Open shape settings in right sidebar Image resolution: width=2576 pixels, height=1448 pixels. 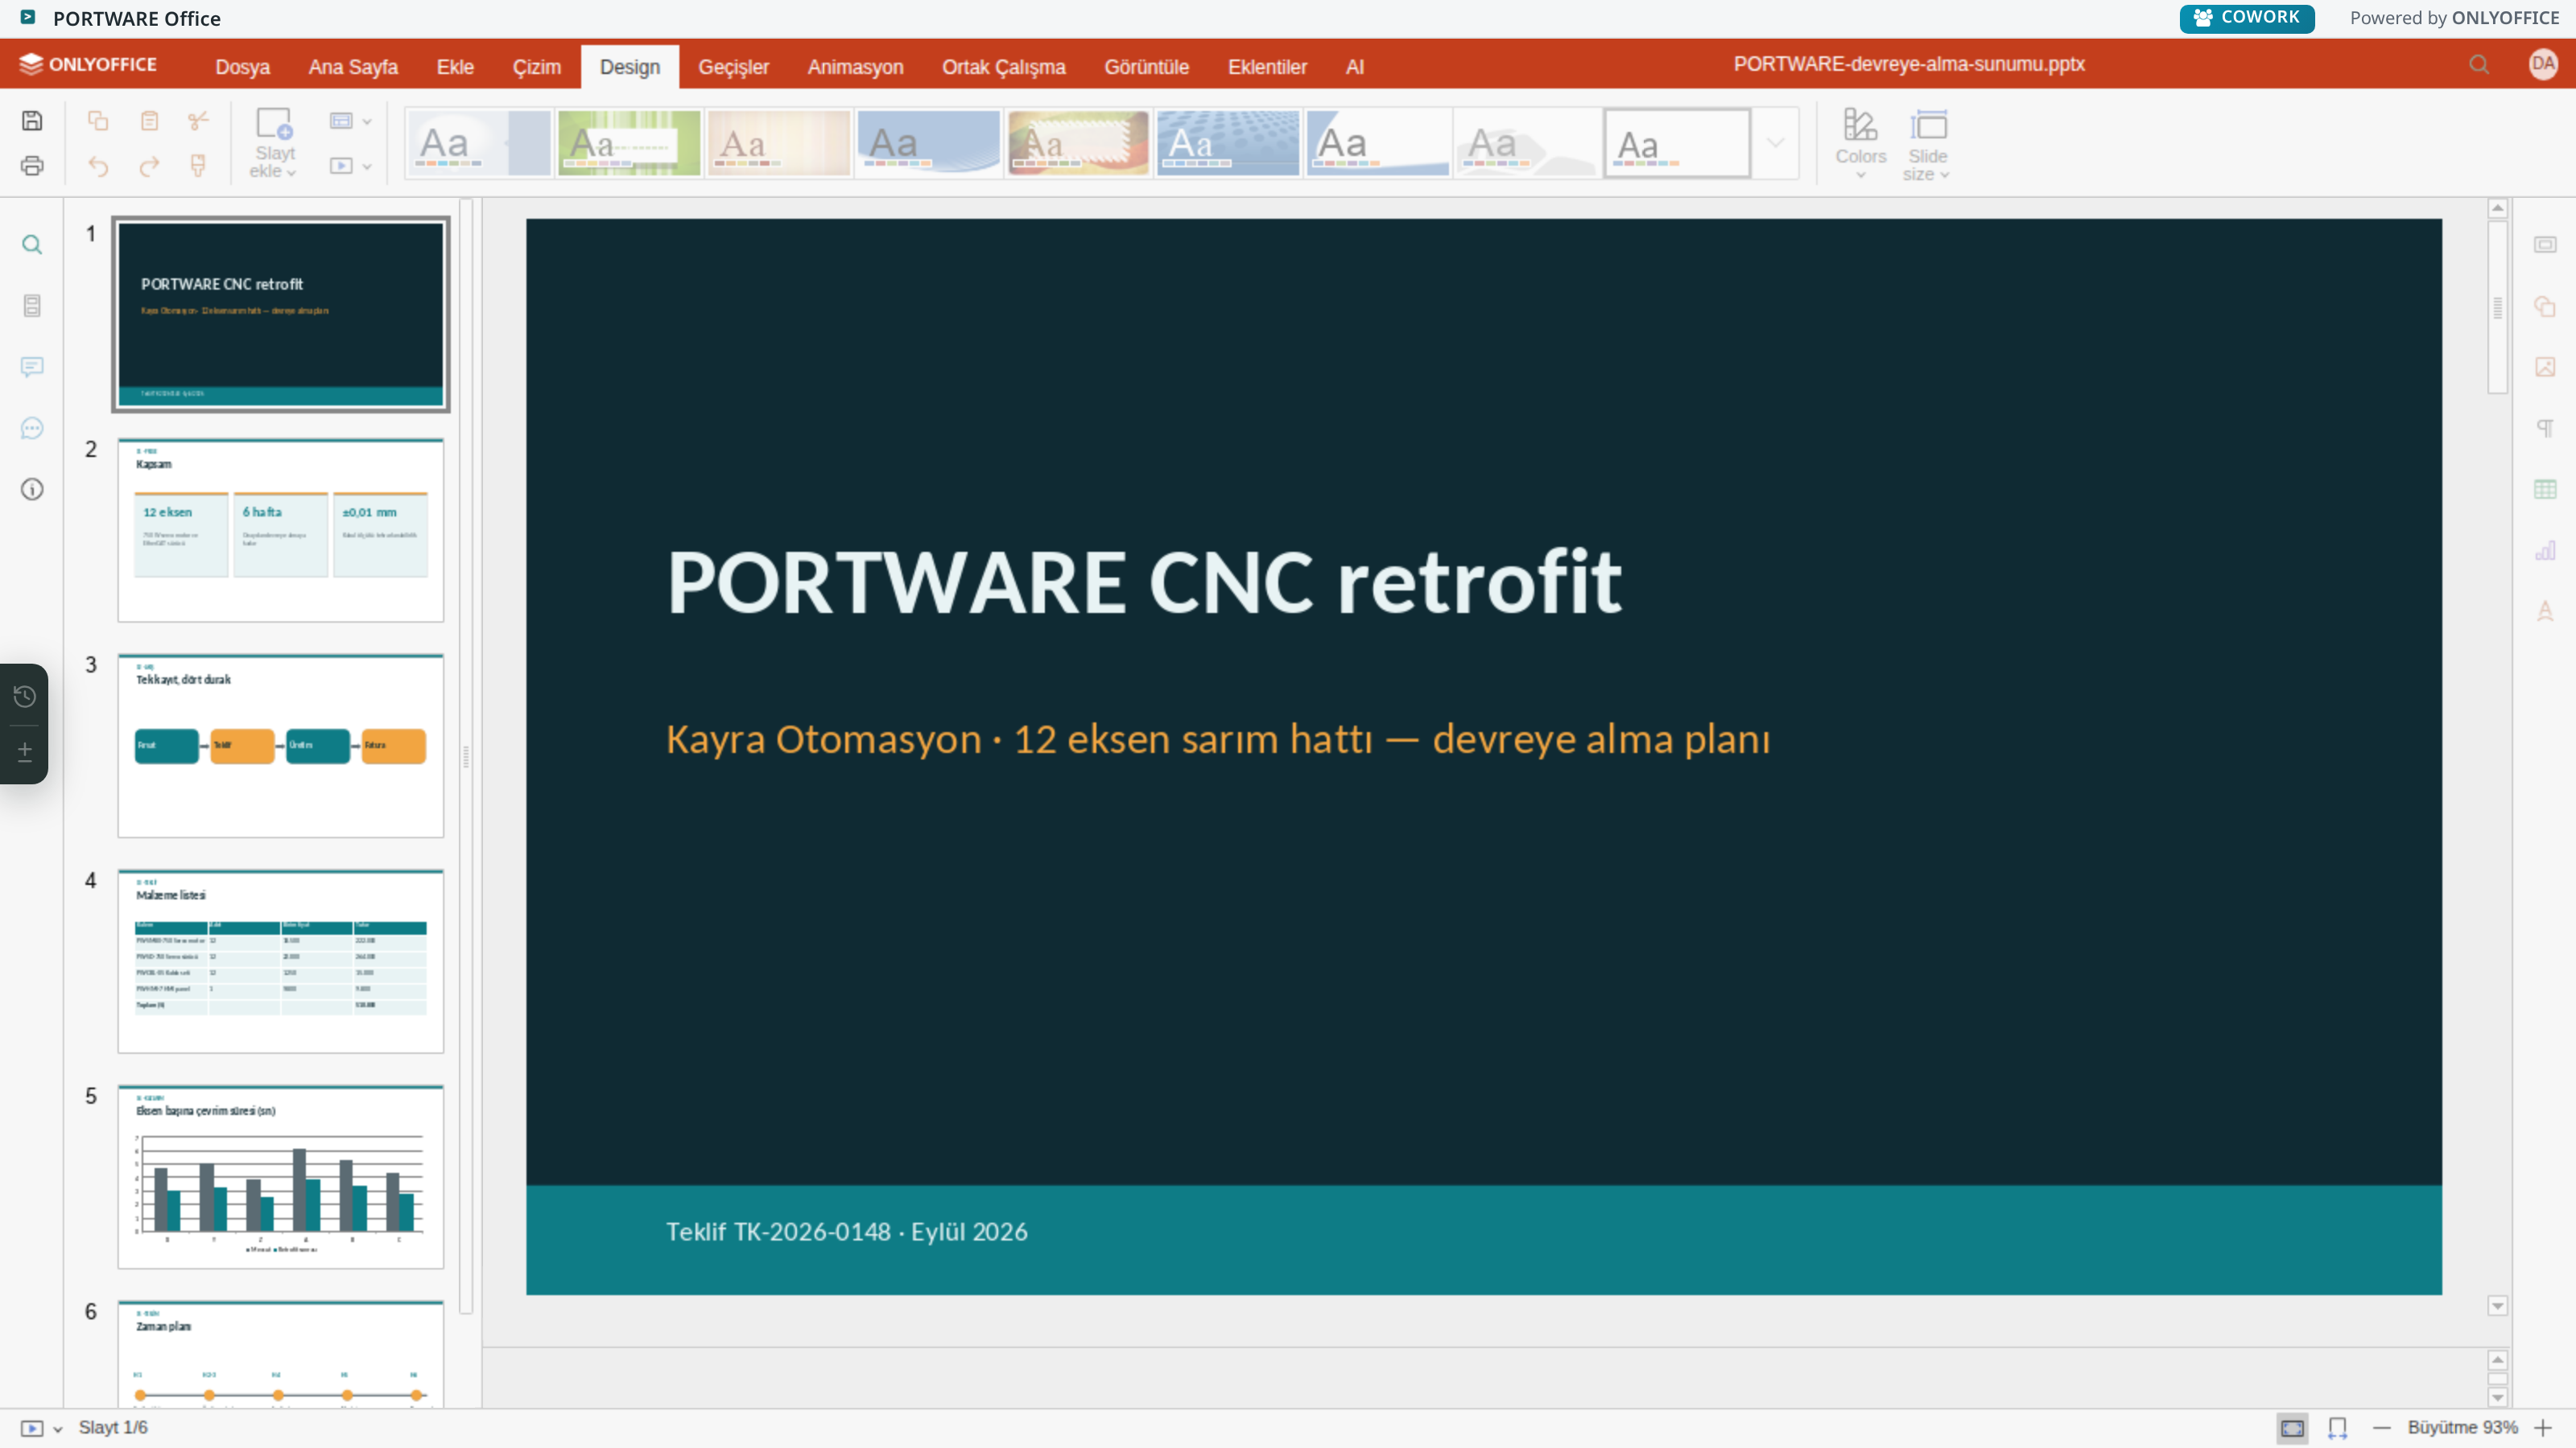[x=2545, y=306]
